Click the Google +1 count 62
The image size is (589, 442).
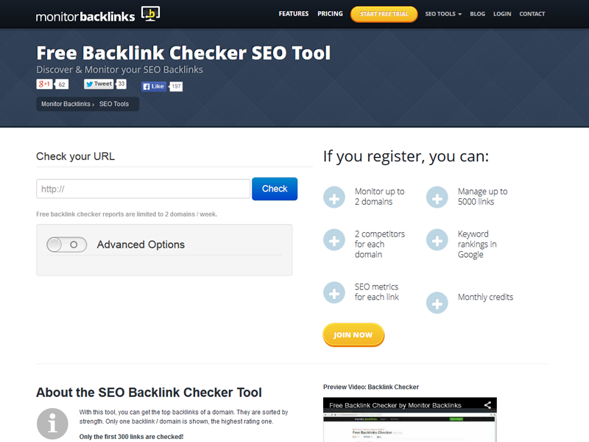click(x=62, y=85)
